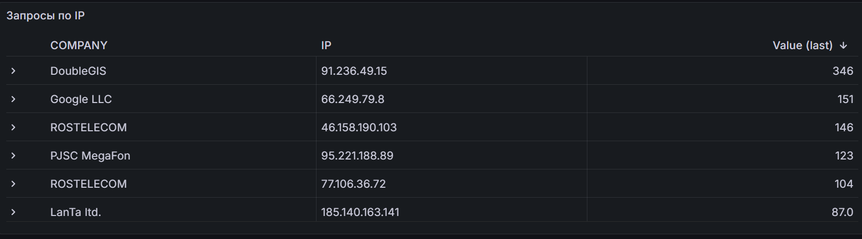Expand the DoubleGIS row
The height and width of the screenshot is (239, 862).
(14, 71)
